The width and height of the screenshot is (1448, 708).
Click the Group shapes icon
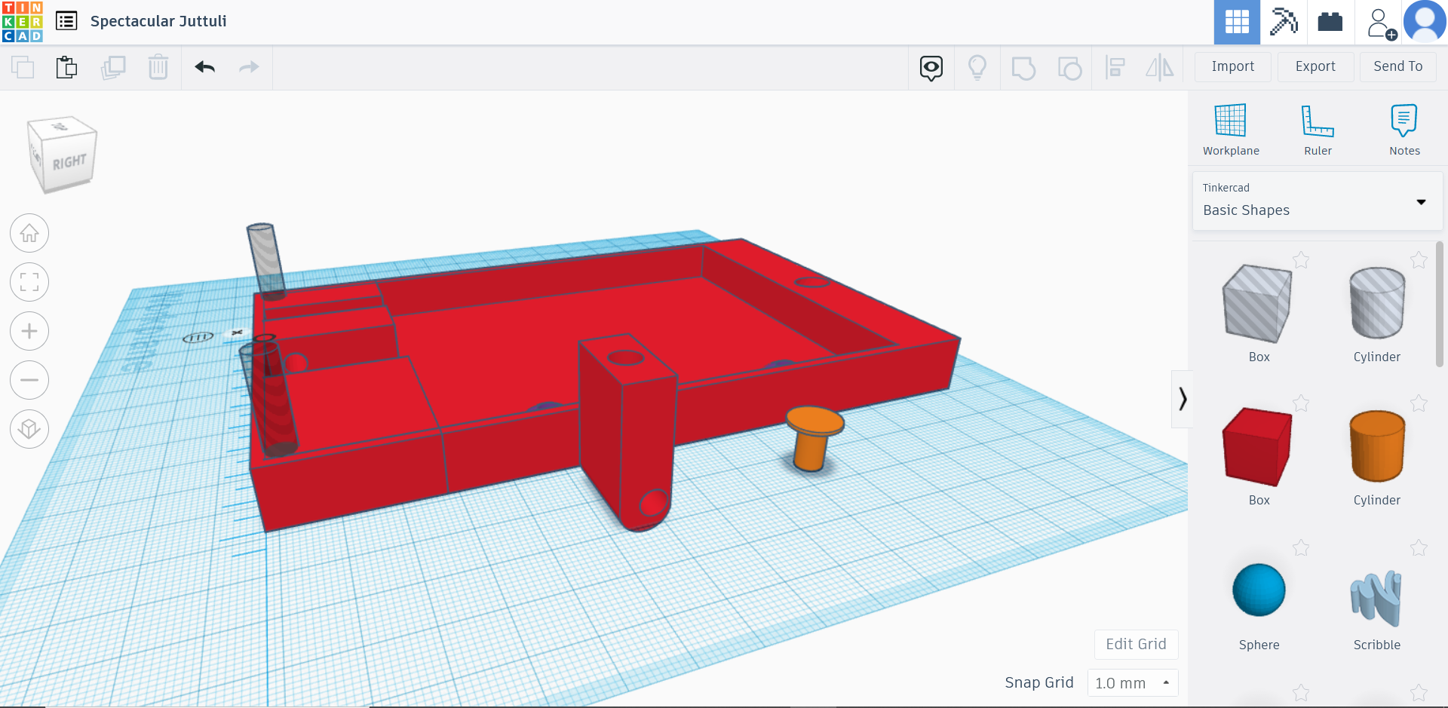1023,68
